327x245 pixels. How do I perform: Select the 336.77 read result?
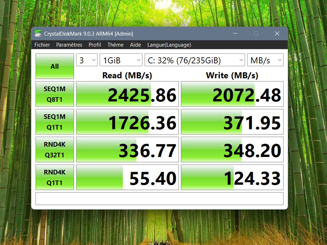(128, 149)
